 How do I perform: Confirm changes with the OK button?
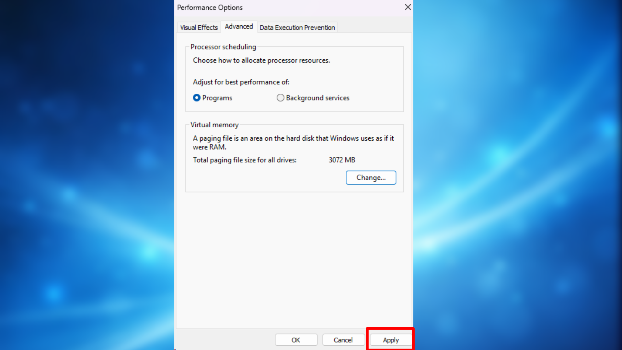point(296,340)
